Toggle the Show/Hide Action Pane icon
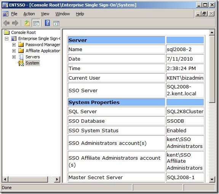 tap(56, 23)
